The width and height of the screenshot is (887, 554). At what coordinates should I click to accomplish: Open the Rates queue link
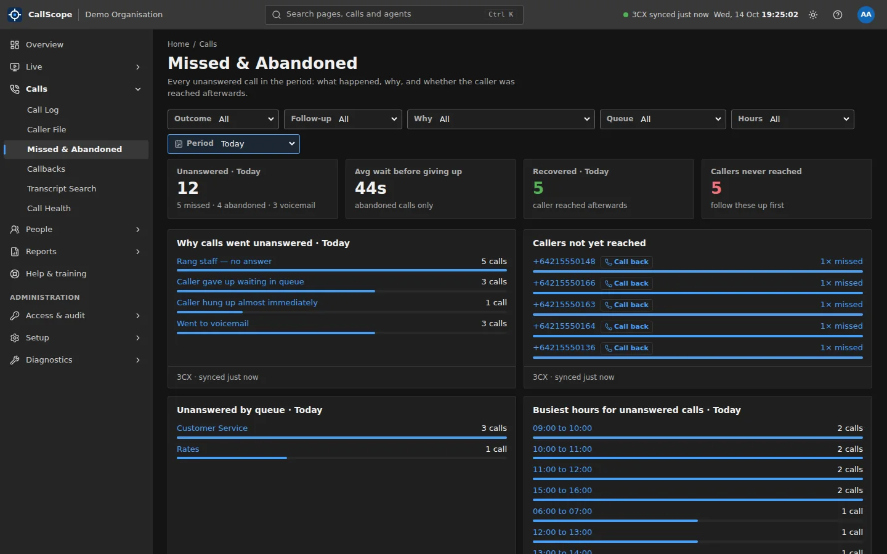188,449
